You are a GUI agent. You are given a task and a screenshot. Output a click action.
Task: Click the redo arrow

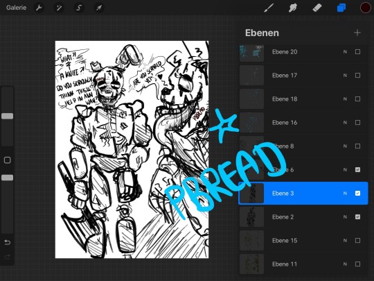pos(7,257)
